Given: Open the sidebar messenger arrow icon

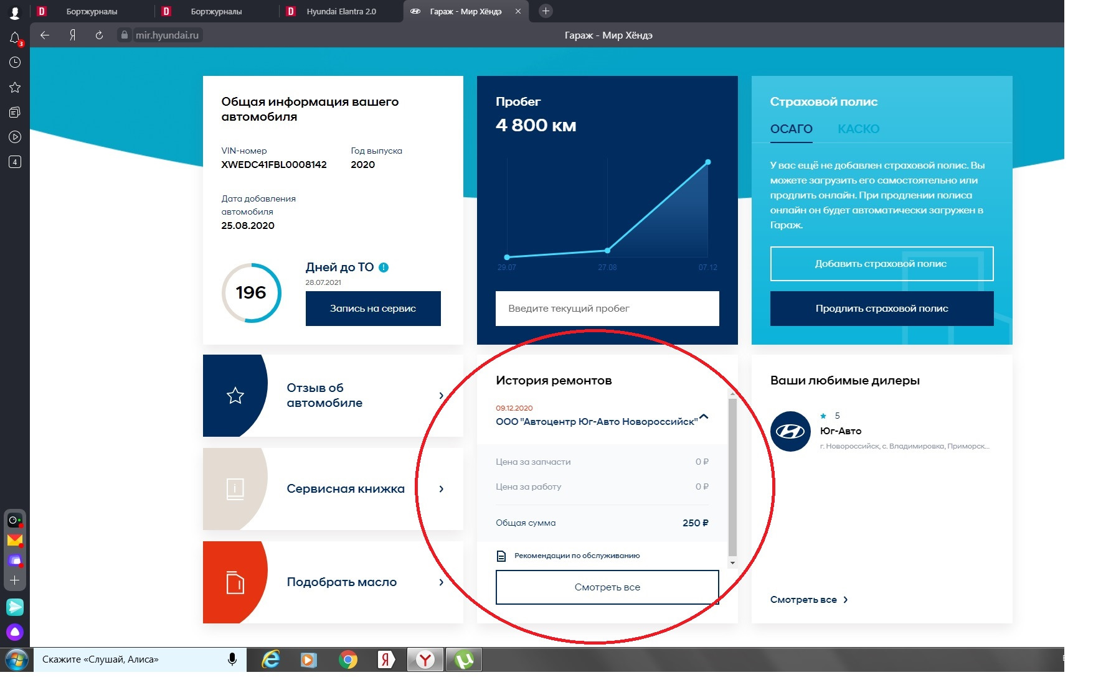Looking at the screenshot, I should click(x=15, y=607).
